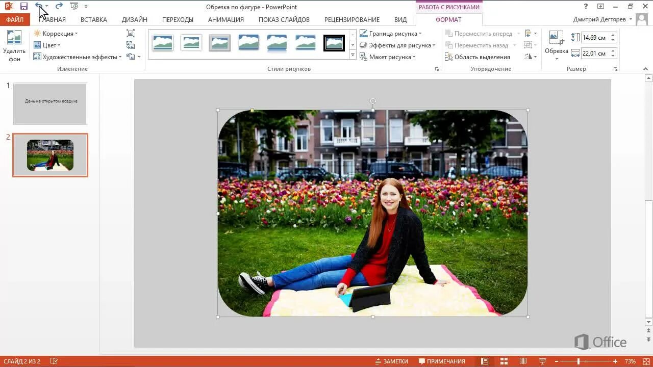Viewport: 653px width, 367px height.
Task: Apply the first picture style thumbnail
Action: coord(163,43)
